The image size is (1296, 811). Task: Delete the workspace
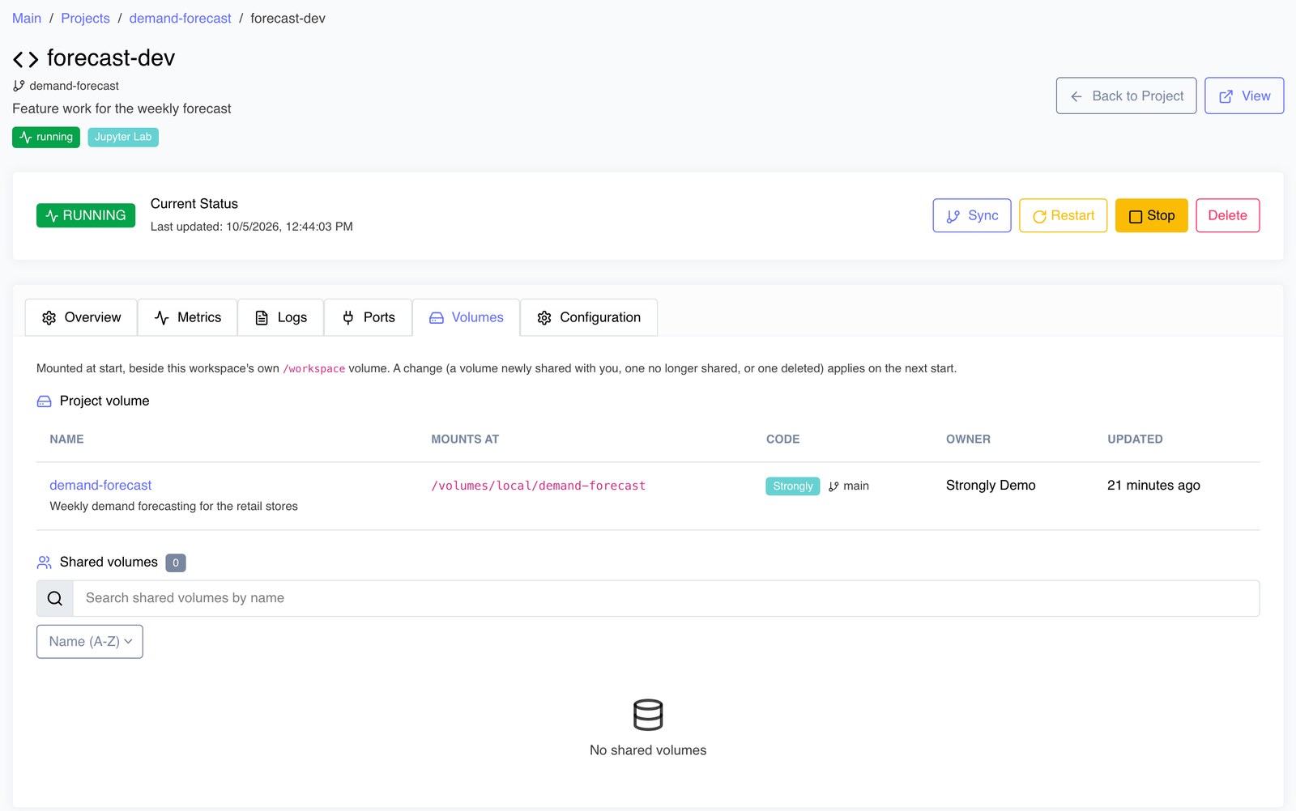(1227, 215)
